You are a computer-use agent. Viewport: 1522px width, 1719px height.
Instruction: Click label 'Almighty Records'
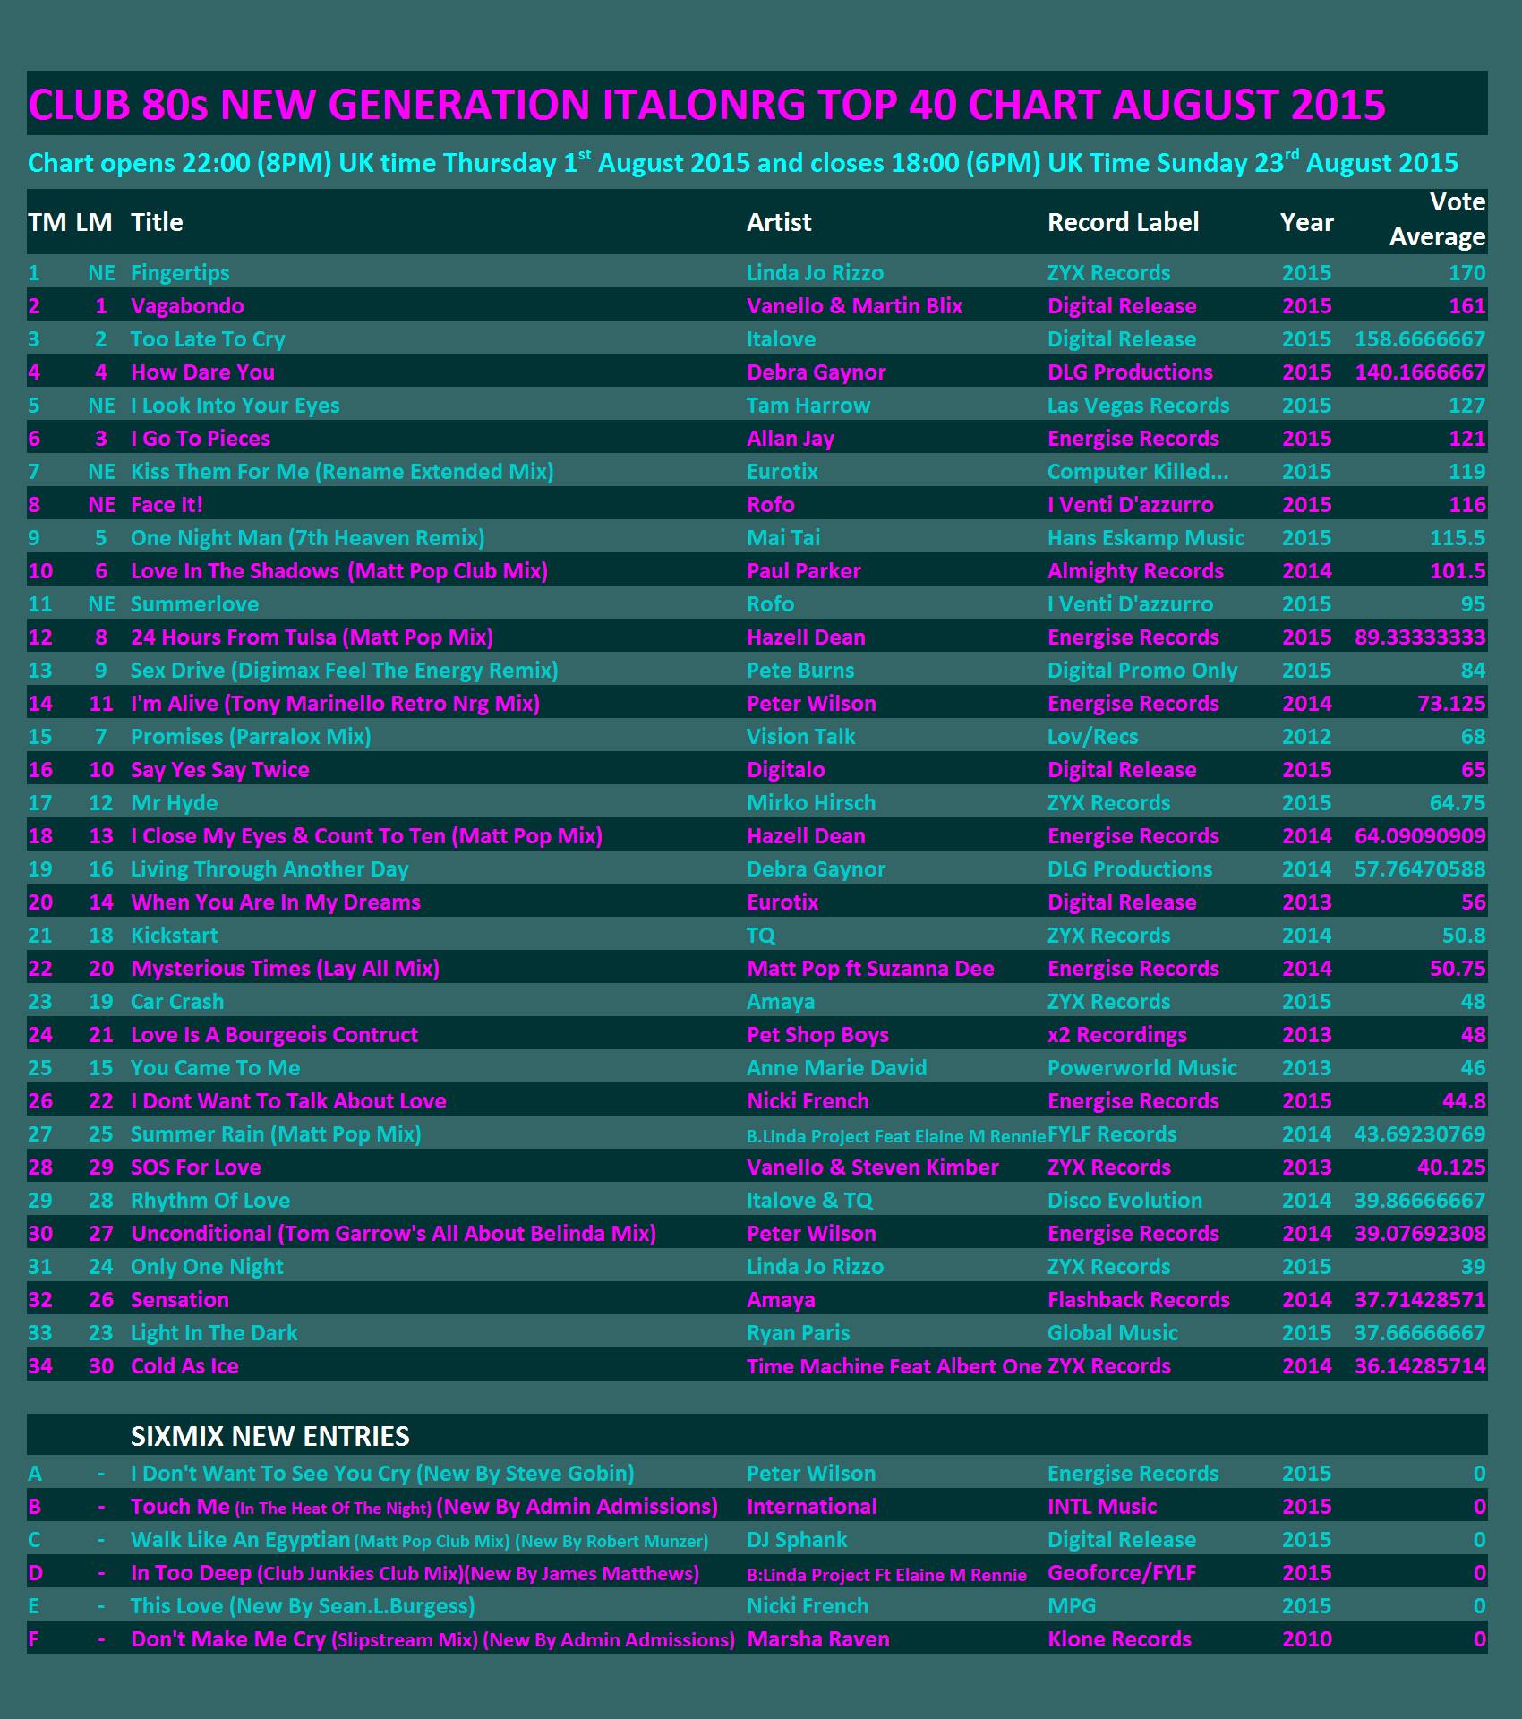click(1135, 571)
